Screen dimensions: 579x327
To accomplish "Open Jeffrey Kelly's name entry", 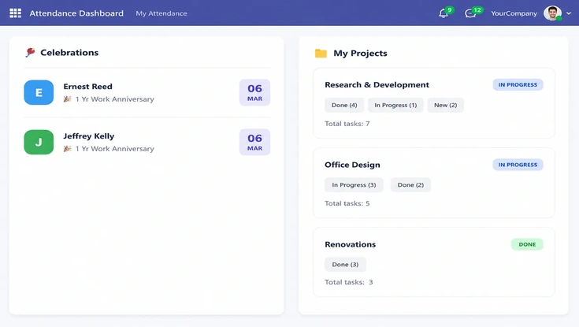I will 89,136.
